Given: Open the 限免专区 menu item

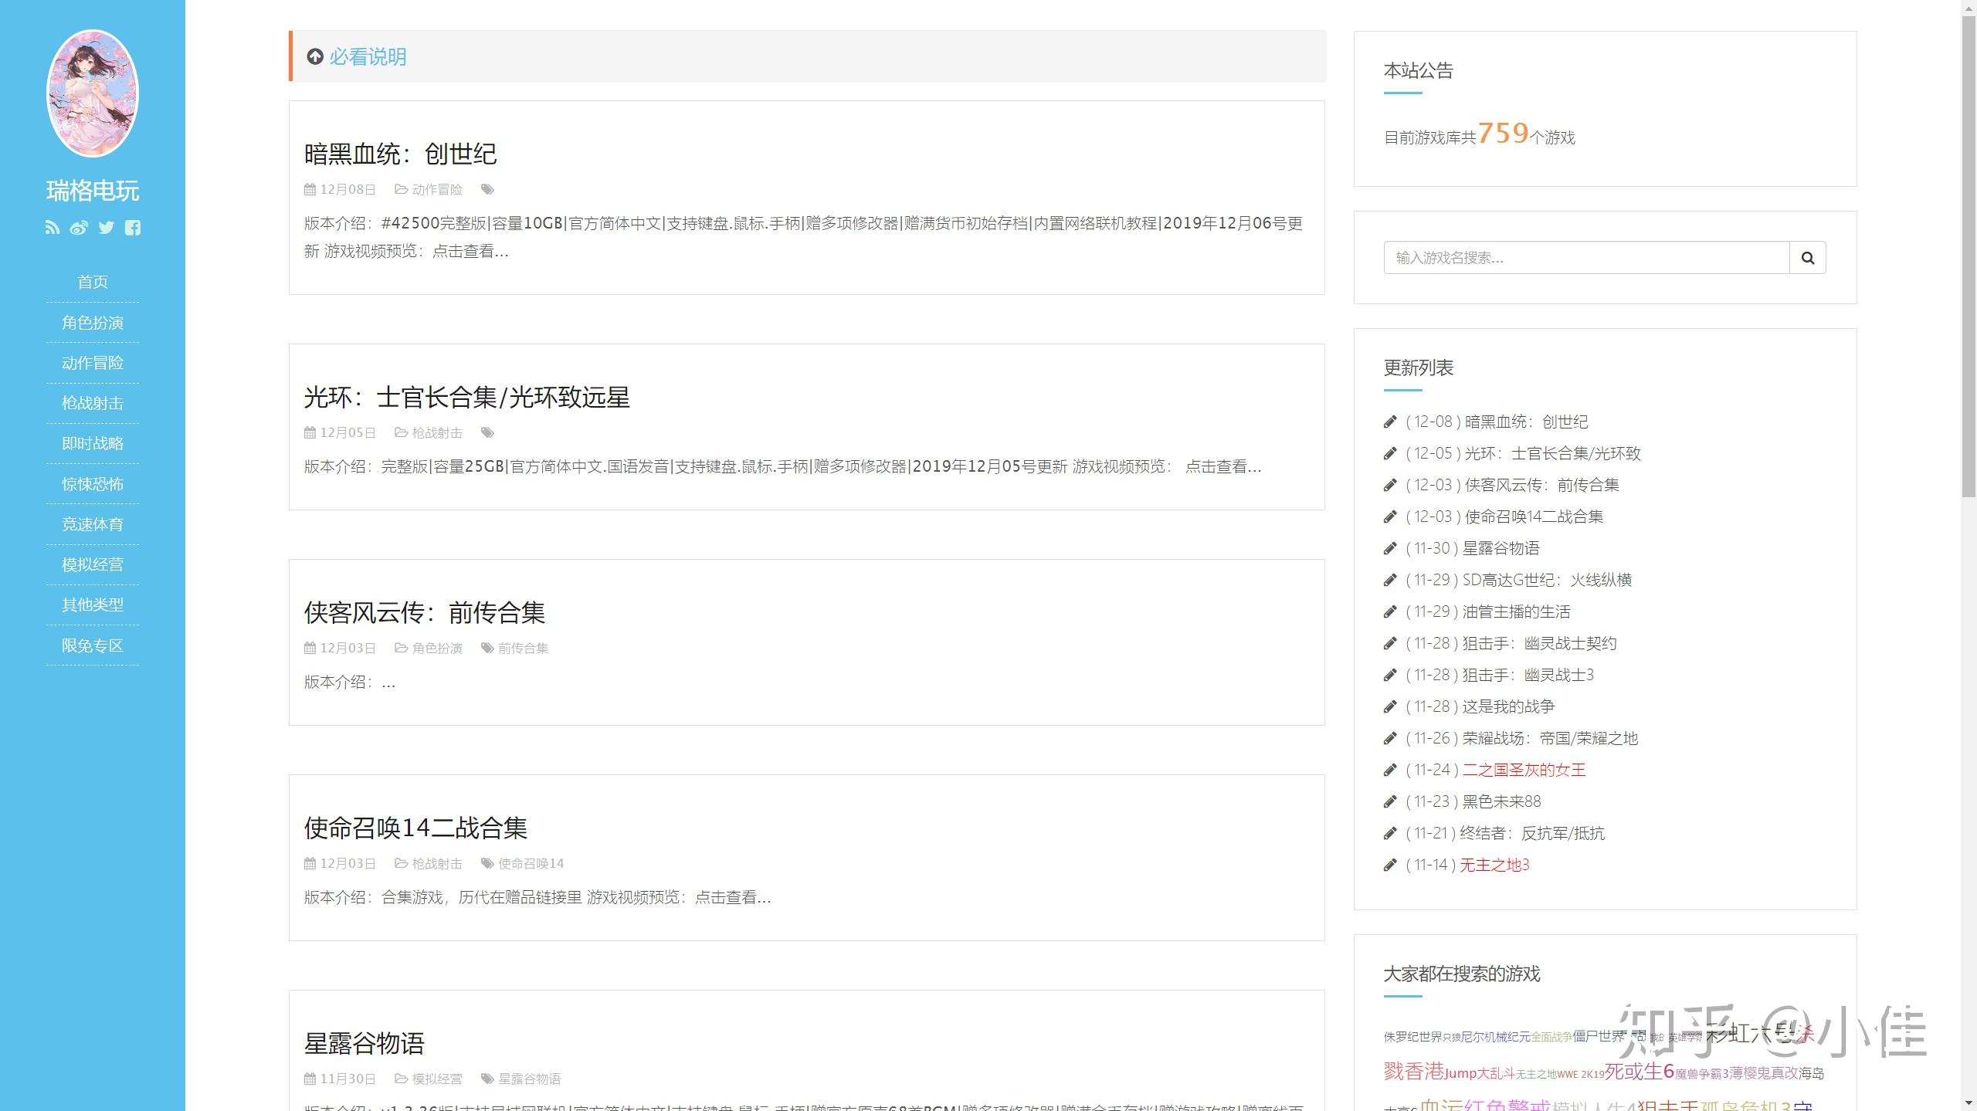Looking at the screenshot, I should point(93,645).
